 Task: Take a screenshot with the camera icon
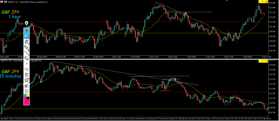[x=26, y=85]
